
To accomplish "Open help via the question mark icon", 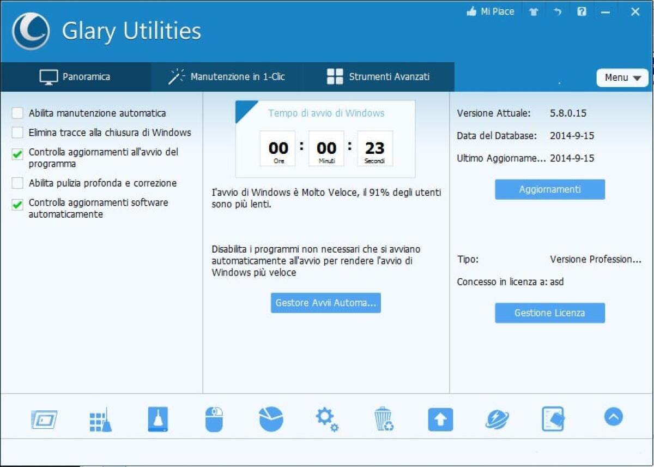I will (582, 11).
